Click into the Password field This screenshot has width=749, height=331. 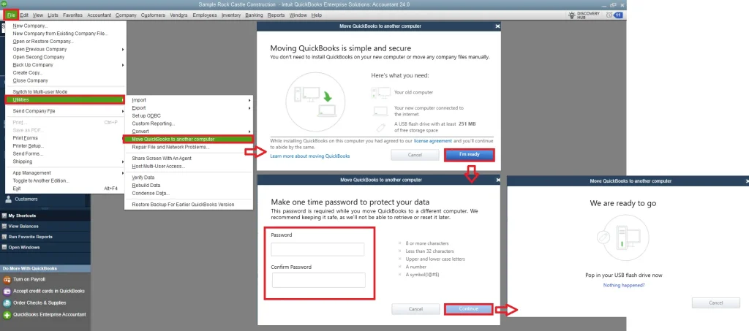tap(317, 249)
